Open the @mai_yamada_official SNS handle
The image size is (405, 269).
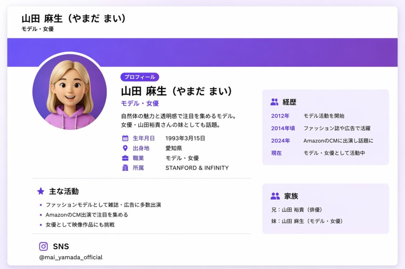pyautogui.click(x=71, y=258)
